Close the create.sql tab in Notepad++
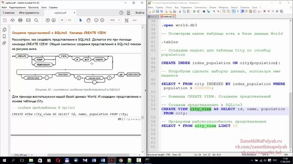The height and width of the screenshot is (164, 293). pyautogui.click(x=174, y=16)
